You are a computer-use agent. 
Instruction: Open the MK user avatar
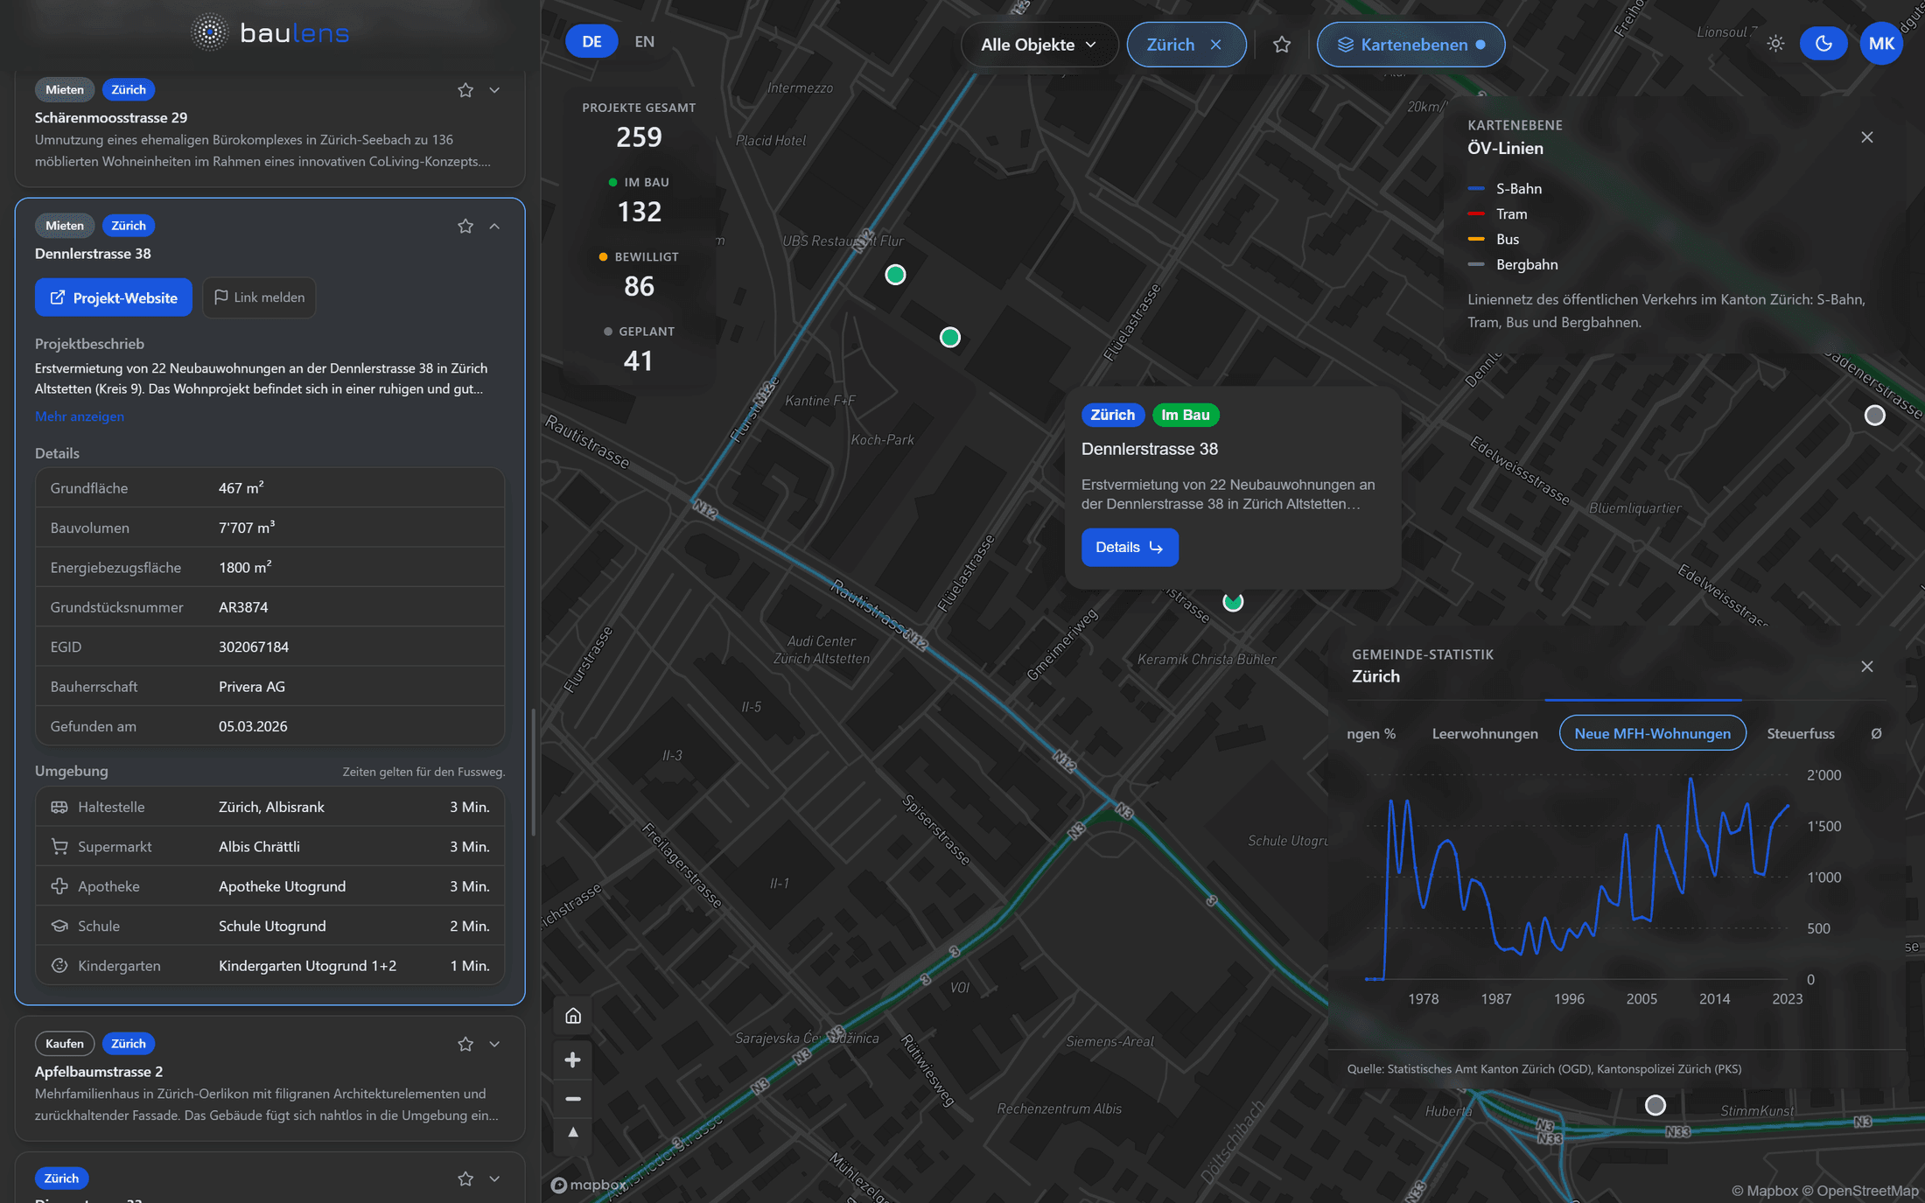coord(1881,44)
